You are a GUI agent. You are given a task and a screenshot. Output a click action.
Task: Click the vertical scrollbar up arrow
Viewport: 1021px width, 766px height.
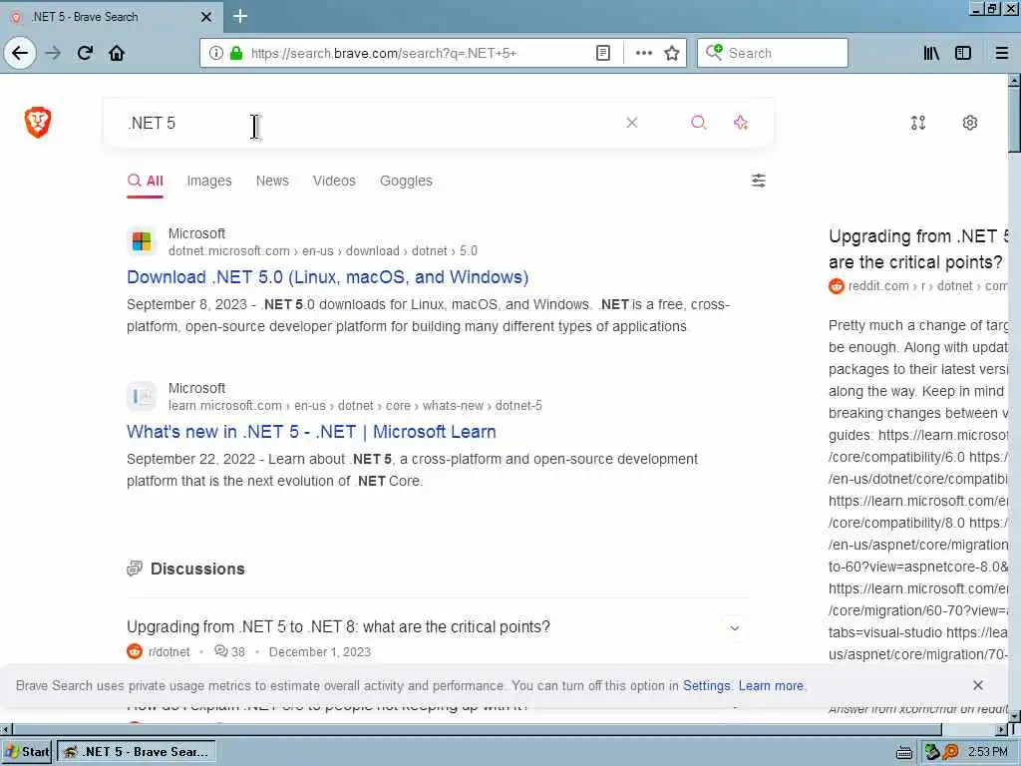click(1014, 80)
